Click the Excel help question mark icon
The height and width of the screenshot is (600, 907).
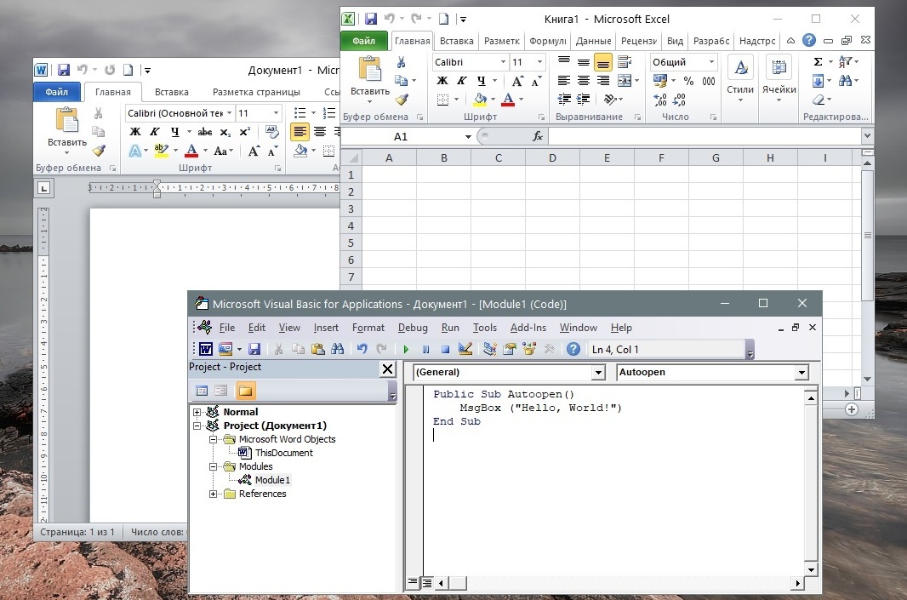[x=808, y=40]
